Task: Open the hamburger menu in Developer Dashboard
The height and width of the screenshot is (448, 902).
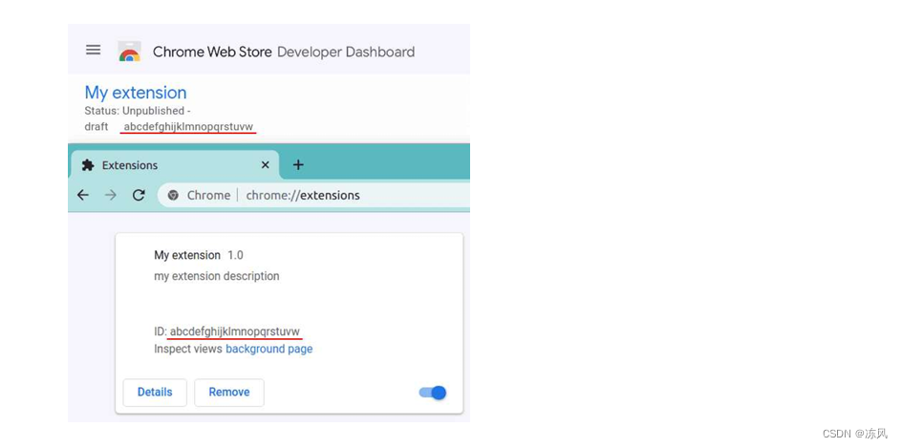Action: pyautogui.click(x=94, y=50)
